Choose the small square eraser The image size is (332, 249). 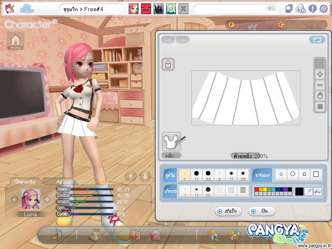(305, 174)
